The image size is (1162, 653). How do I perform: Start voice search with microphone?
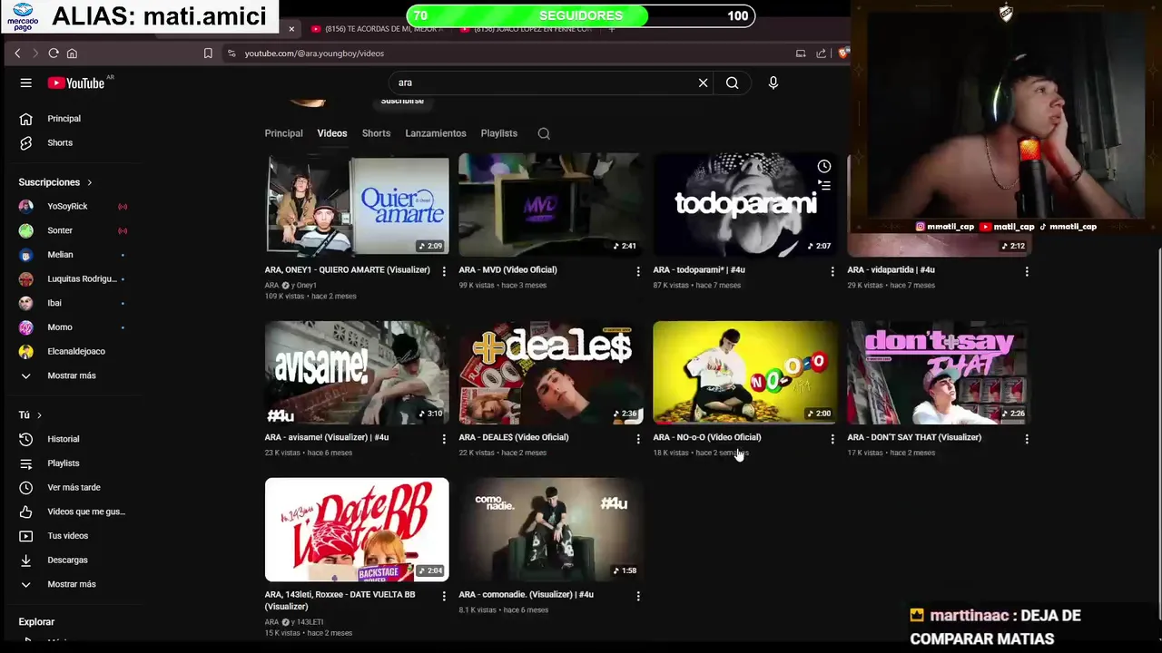tap(773, 83)
